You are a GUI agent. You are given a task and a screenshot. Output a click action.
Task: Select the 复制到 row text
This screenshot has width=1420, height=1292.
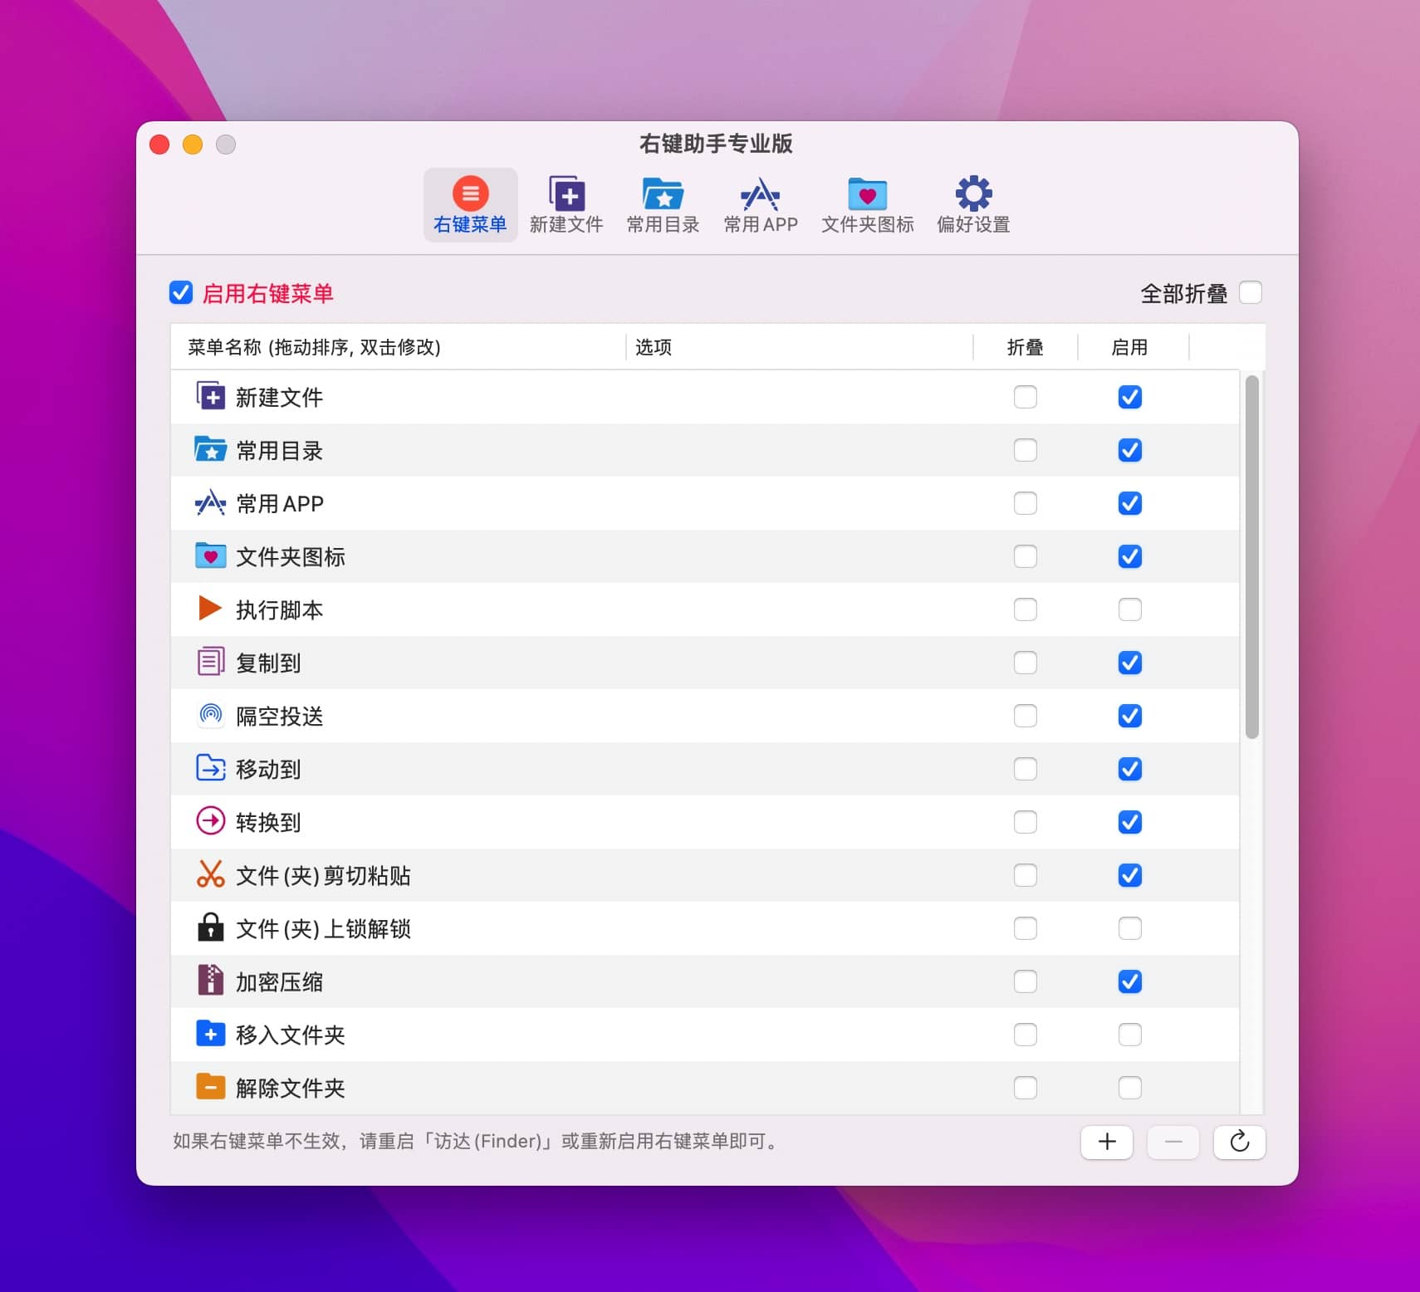click(x=268, y=663)
